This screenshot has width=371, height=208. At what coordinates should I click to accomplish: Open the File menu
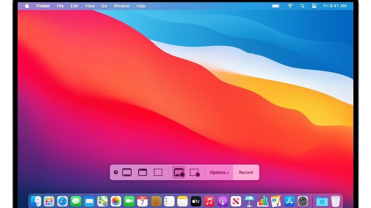[x=60, y=6]
